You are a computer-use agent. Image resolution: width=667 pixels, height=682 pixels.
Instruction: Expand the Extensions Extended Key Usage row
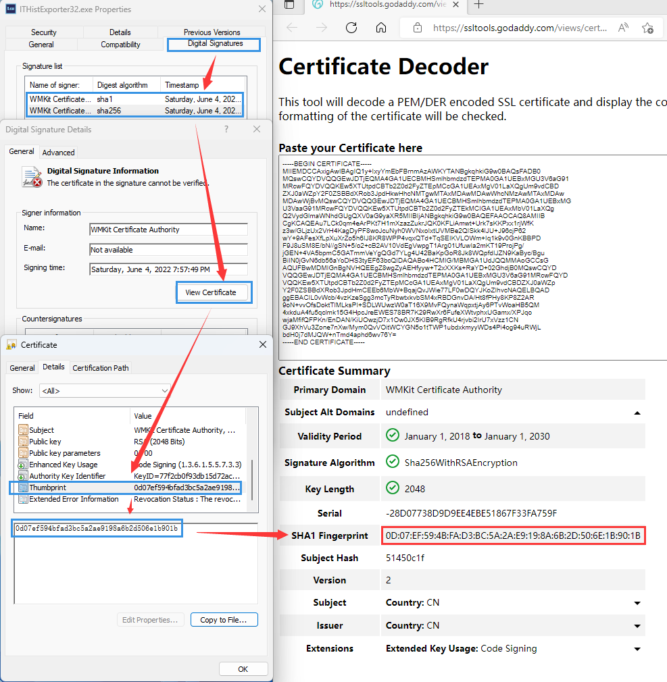pyautogui.click(x=637, y=649)
